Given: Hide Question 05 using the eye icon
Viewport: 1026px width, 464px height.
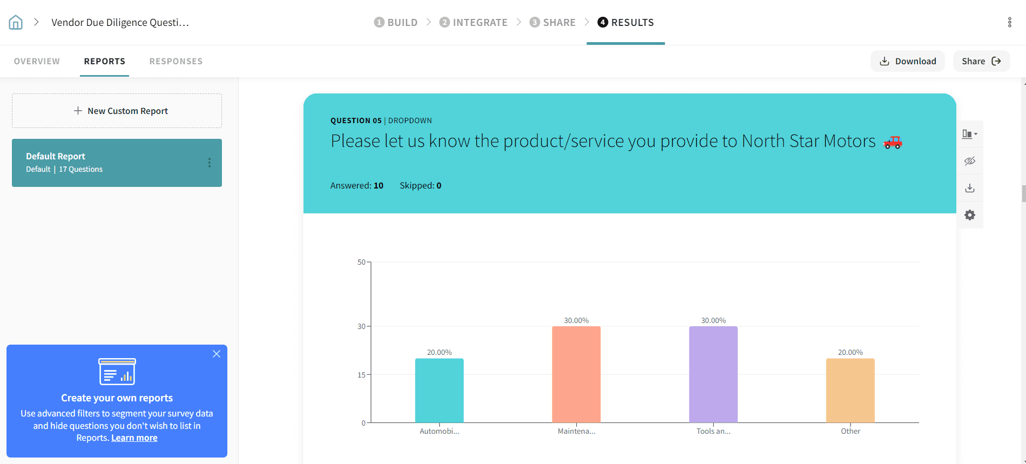Looking at the screenshot, I should (970, 161).
